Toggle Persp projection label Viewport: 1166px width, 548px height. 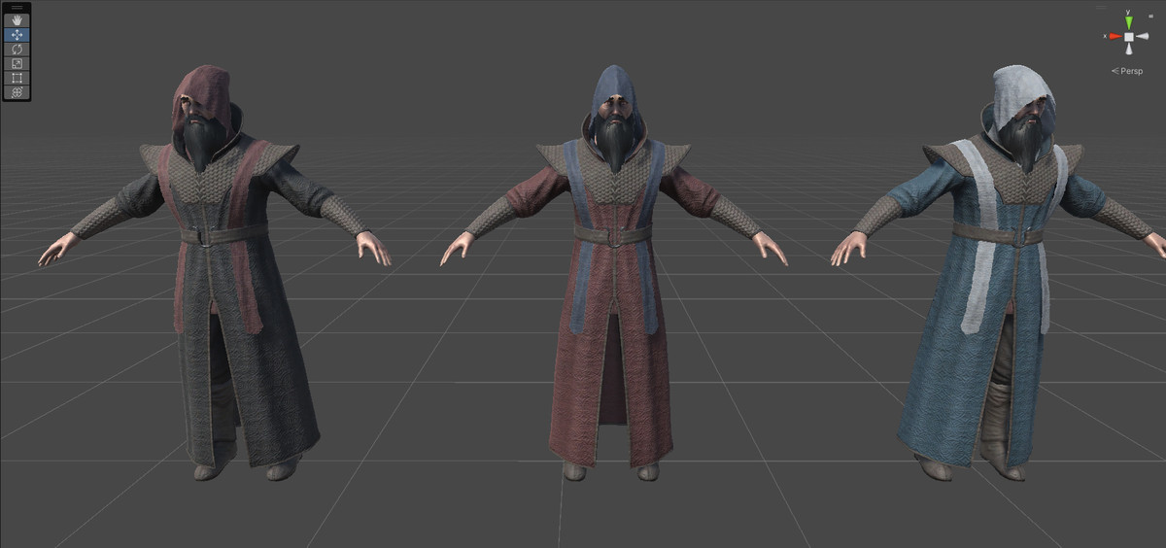(1127, 72)
